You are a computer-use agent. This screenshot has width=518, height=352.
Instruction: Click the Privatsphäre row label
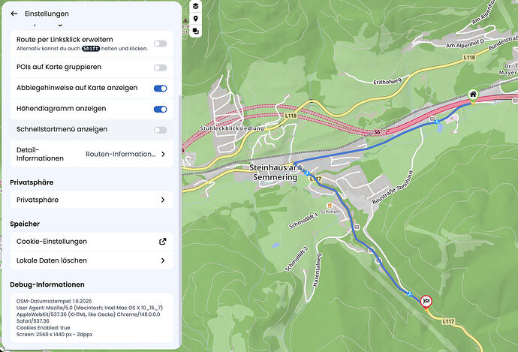[x=38, y=200]
